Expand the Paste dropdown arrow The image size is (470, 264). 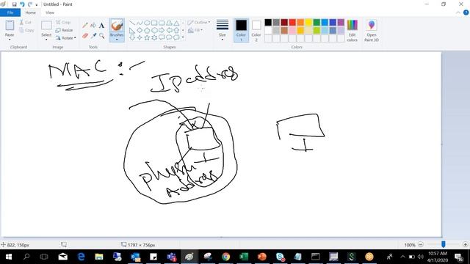coord(10,39)
